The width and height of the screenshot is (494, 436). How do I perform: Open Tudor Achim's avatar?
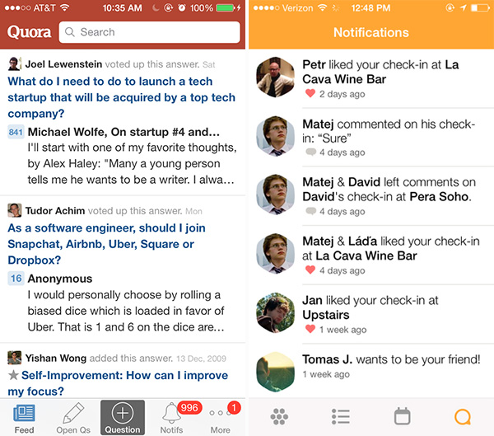(x=15, y=210)
